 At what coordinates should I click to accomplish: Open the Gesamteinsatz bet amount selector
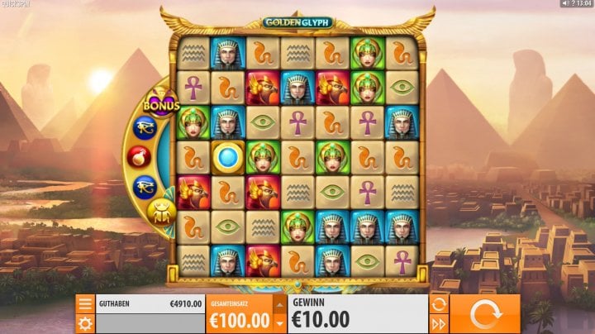tap(240, 314)
